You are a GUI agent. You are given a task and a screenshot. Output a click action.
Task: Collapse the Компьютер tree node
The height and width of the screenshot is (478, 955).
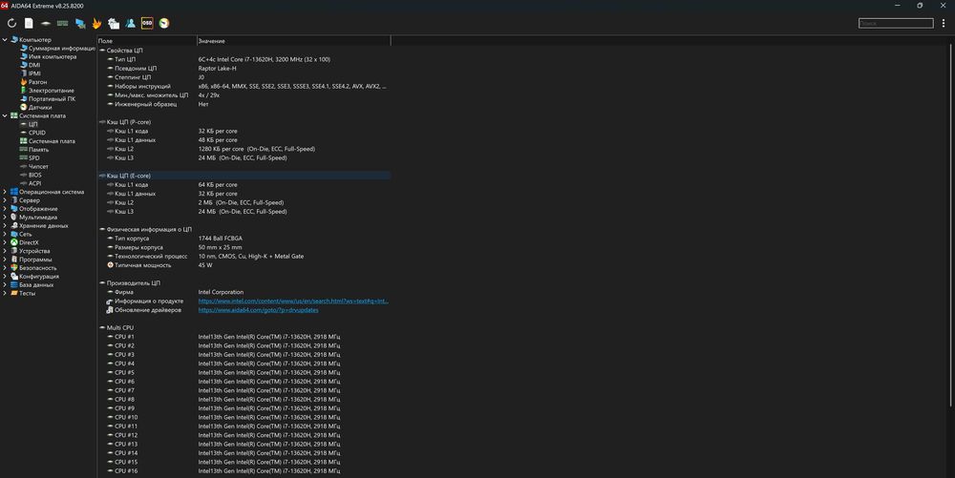[x=5, y=39]
